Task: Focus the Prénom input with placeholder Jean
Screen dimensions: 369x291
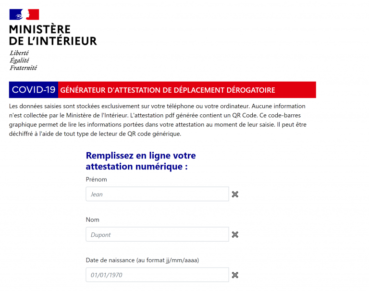Action: pos(157,194)
